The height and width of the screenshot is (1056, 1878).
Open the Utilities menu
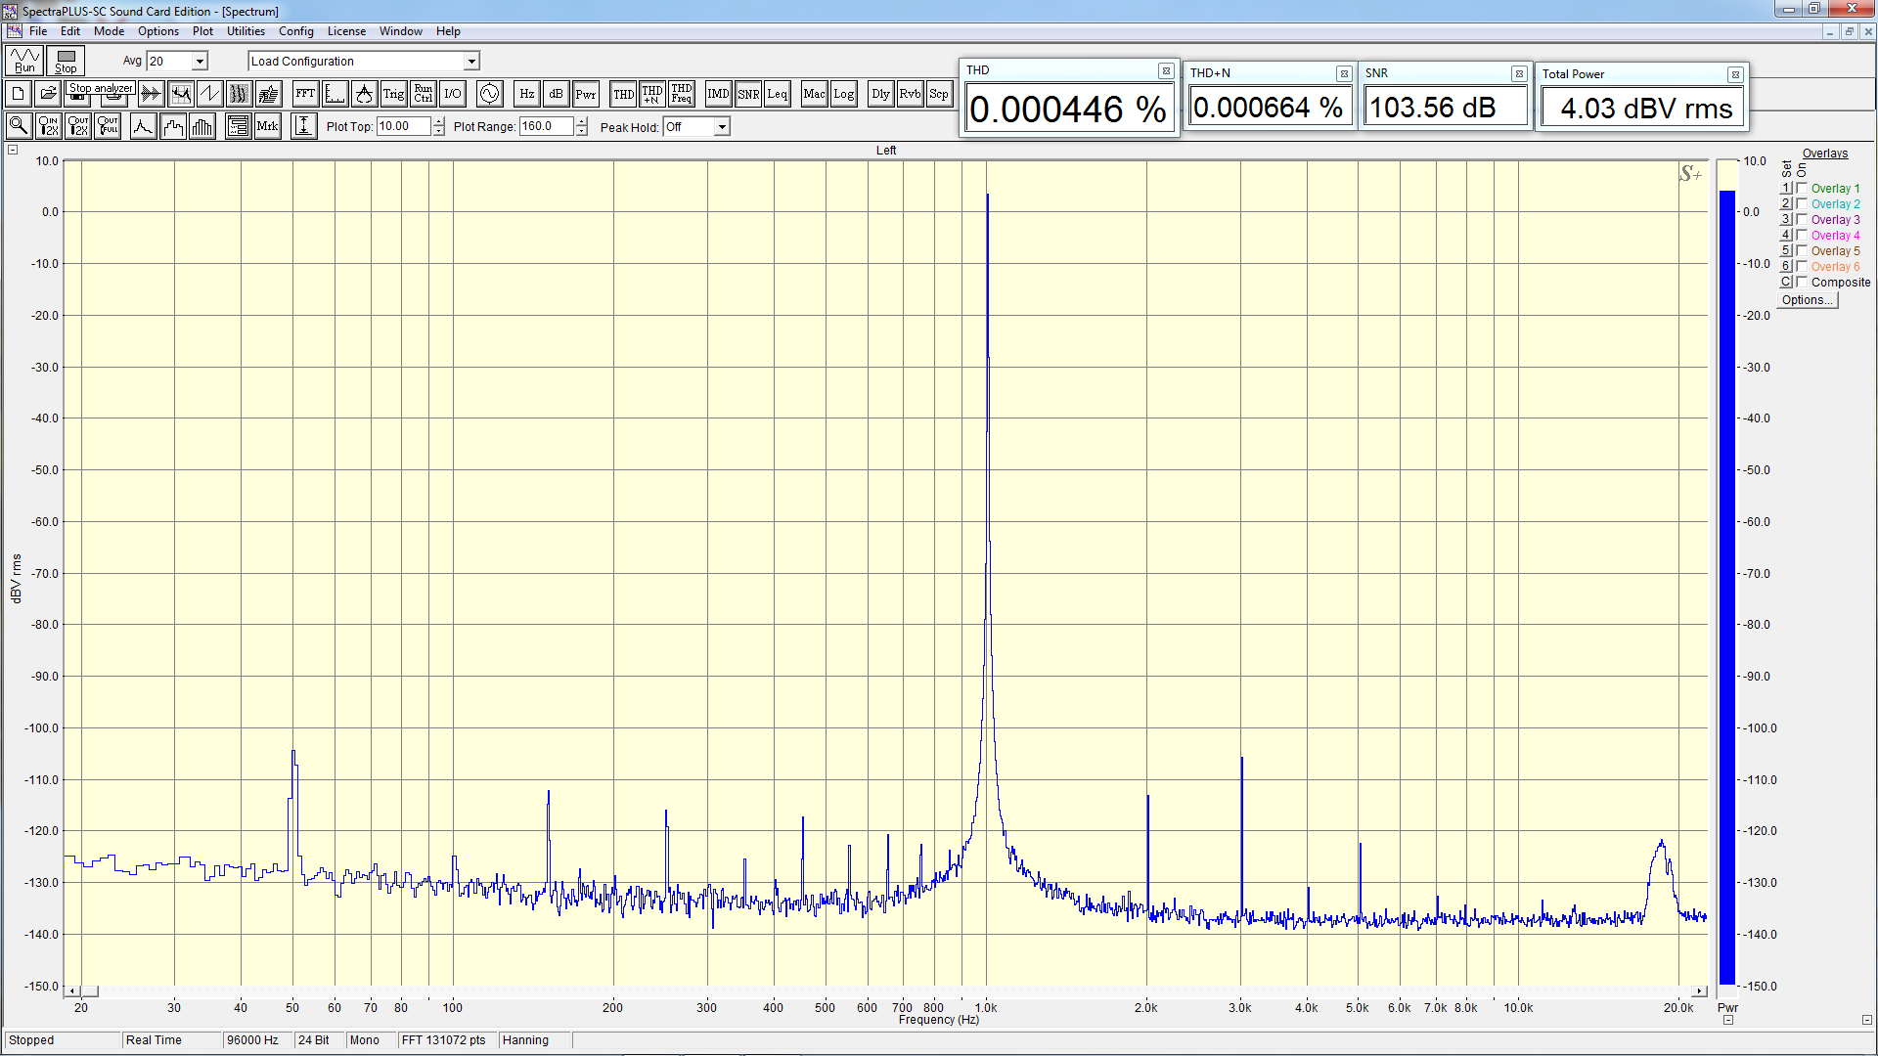(x=246, y=31)
